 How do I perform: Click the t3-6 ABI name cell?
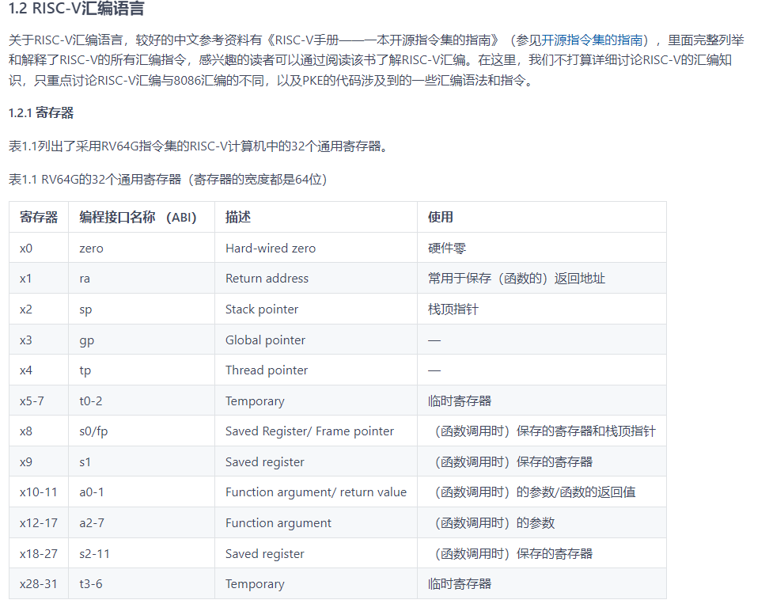[142, 583]
